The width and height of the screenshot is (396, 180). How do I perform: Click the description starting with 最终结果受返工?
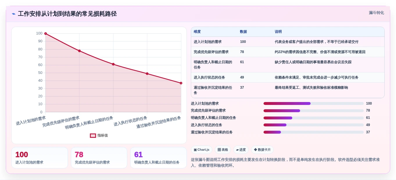click(311, 88)
